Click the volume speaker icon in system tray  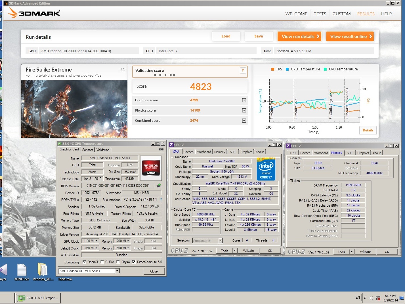click(371, 298)
